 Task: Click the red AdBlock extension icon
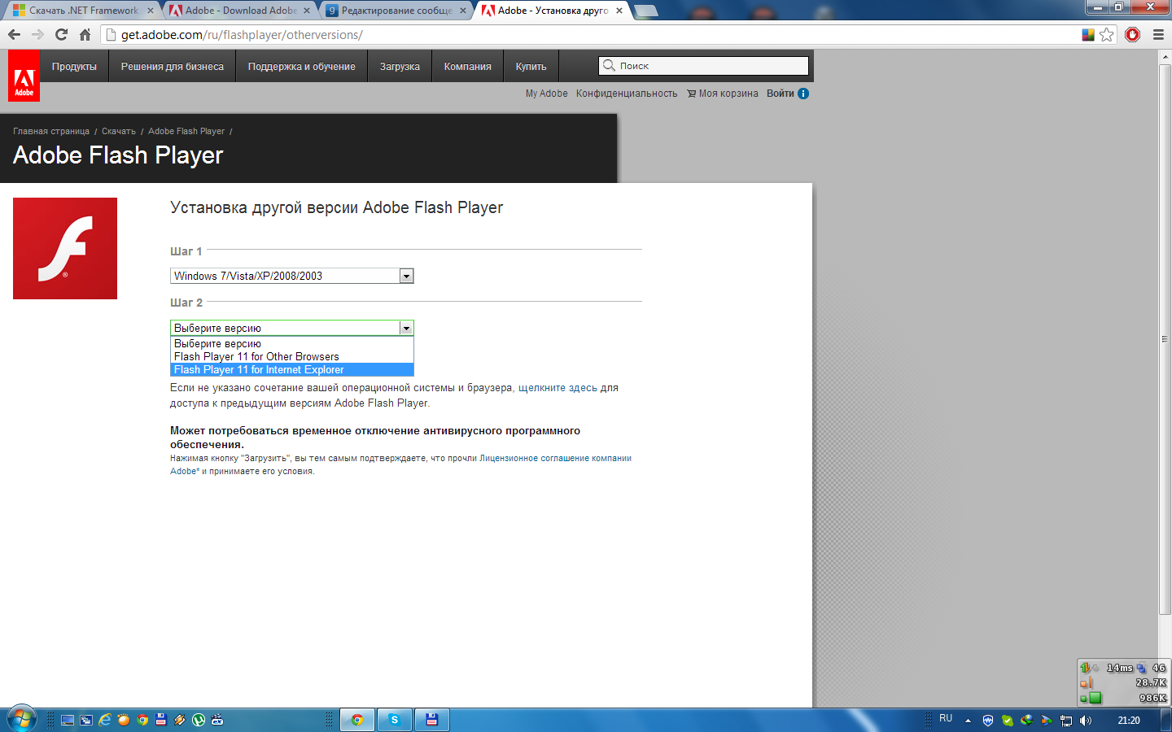(1132, 34)
